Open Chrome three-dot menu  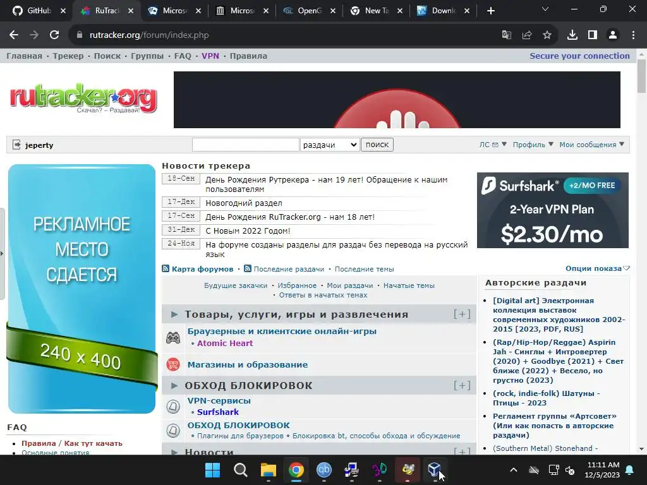633,35
